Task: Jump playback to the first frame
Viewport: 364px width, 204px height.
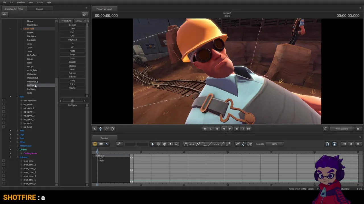Action: point(205,129)
